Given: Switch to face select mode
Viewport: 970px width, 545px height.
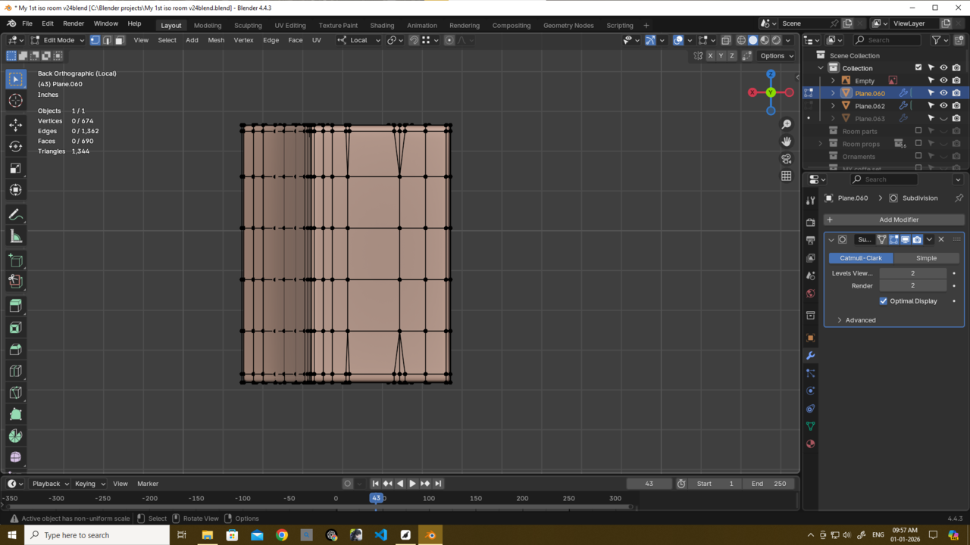Looking at the screenshot, I should click(119, 40).
